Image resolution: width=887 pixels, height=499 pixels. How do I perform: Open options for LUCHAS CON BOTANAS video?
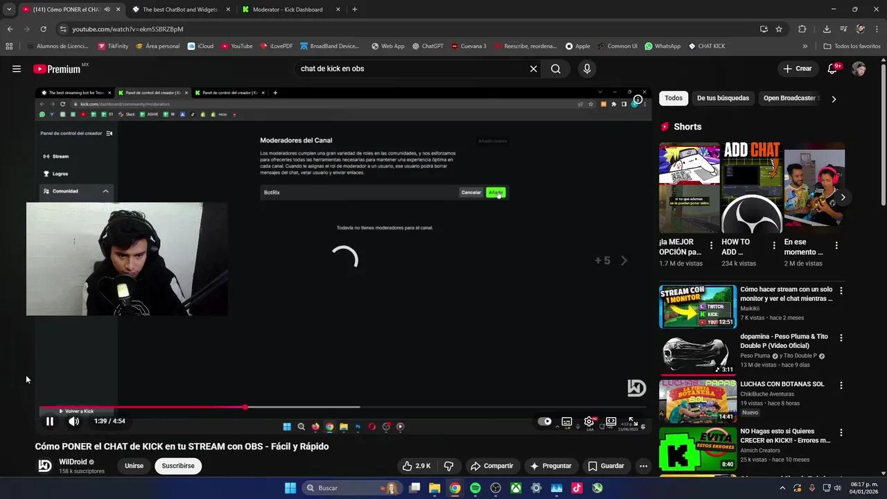coord(841,385)
